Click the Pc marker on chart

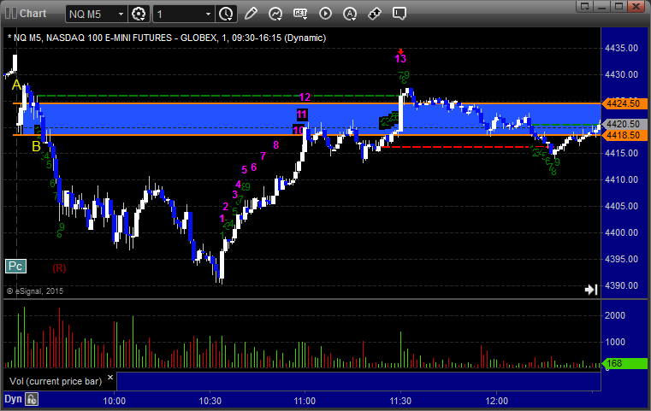pyautogui.click(x=15, y=266)
